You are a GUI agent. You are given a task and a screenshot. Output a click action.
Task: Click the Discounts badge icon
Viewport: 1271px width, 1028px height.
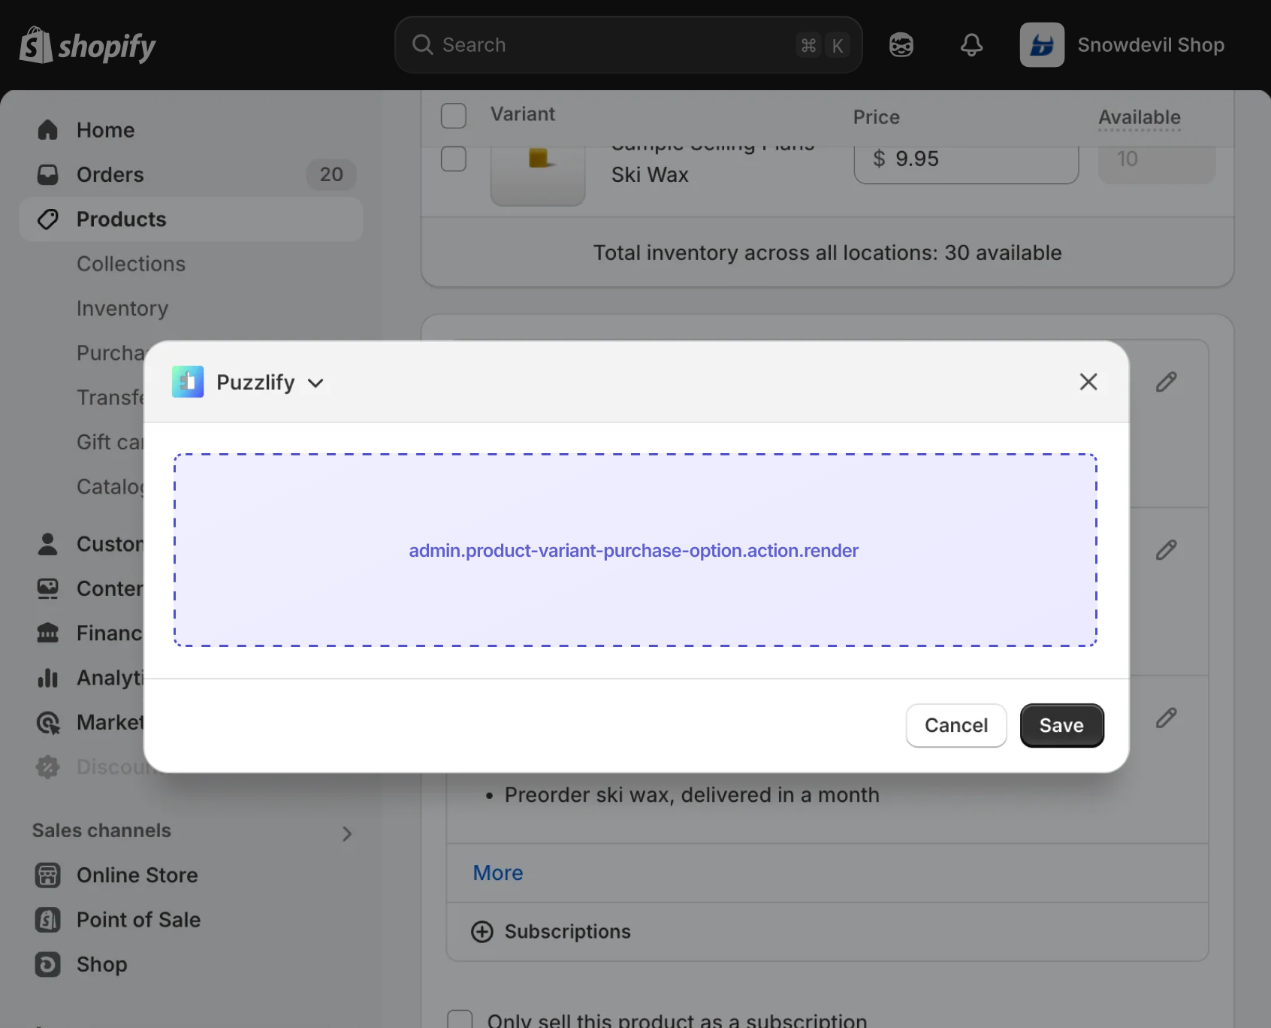(x=48, y=766)
